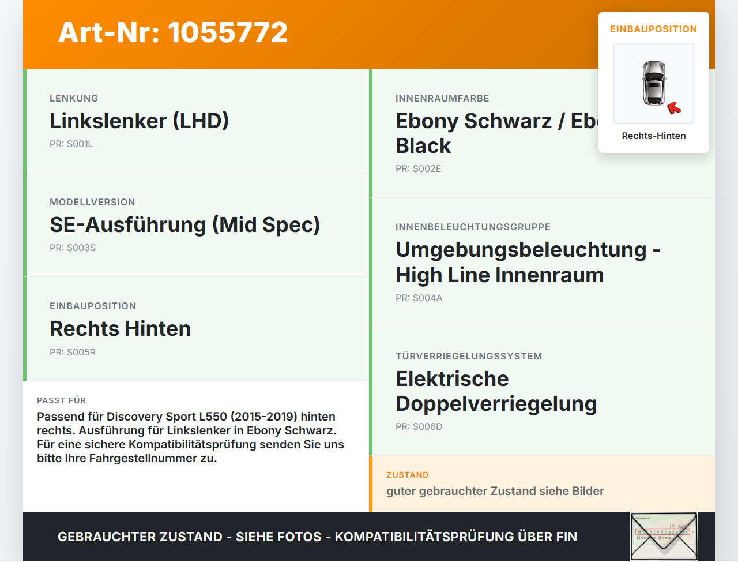Select the SE-Ausführung (Mid Spec) card
Viewport: 738px width, 562px height.
pos(196,225)
